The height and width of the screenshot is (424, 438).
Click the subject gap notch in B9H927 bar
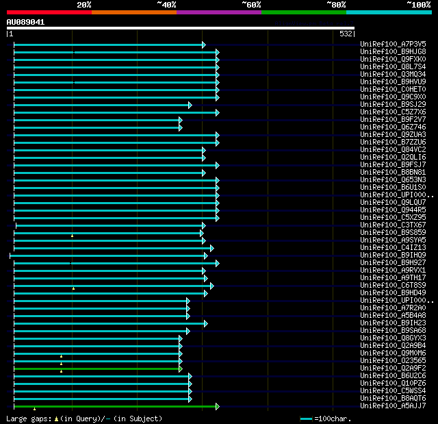[70, 263]
